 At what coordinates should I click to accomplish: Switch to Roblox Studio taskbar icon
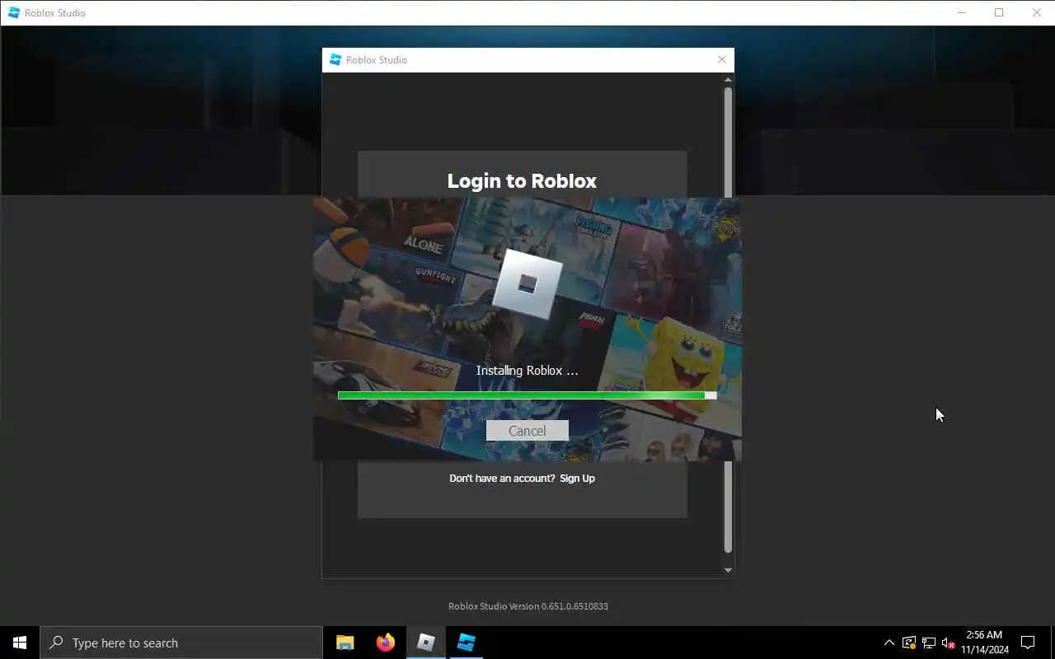coord(466,643)
